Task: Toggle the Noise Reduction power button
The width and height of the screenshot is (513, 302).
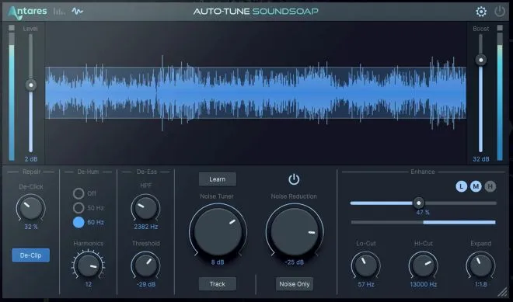Action: 294,179
